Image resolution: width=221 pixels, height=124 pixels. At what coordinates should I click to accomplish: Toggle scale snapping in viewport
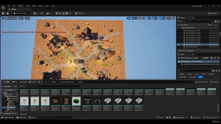point(161,18)
